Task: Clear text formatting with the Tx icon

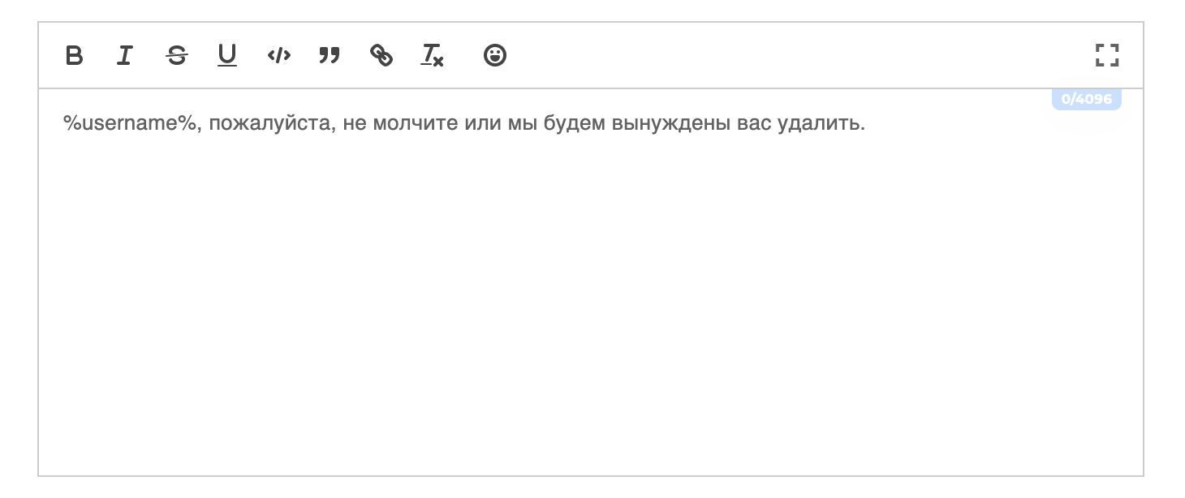Action: click(432, 55)
